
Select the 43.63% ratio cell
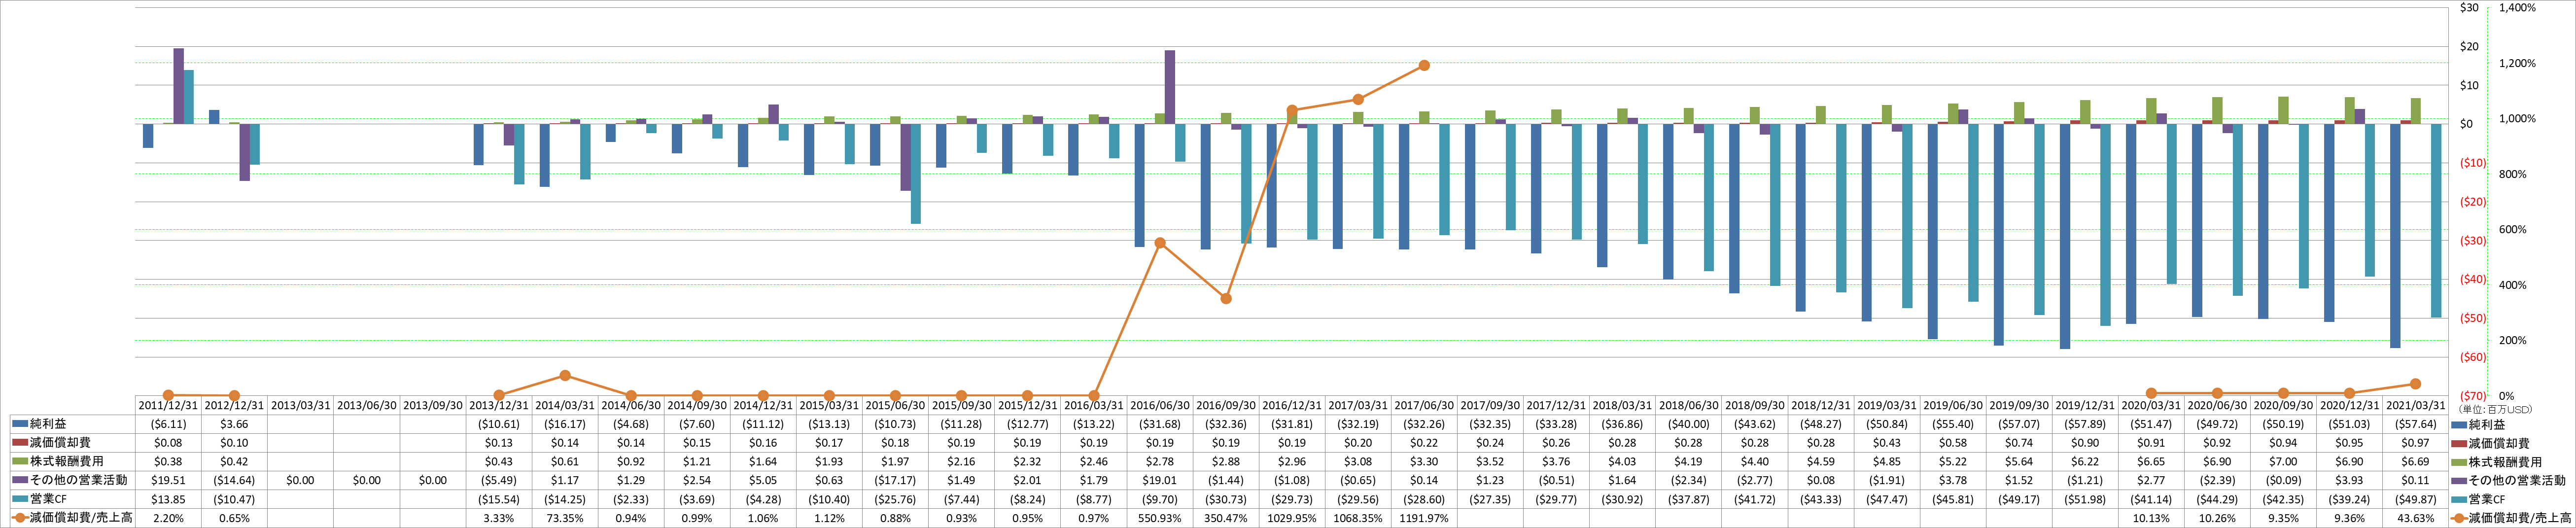[x=2416, y=518]
